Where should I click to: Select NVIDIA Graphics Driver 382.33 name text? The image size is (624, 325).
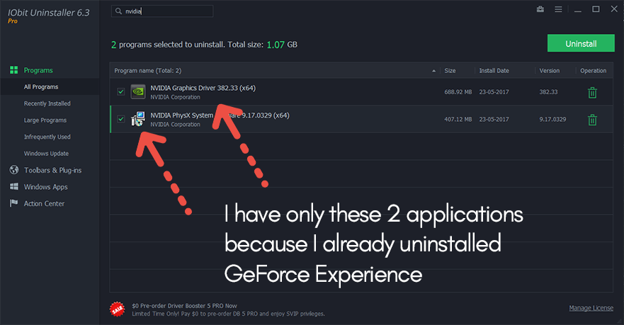point(203,88)
